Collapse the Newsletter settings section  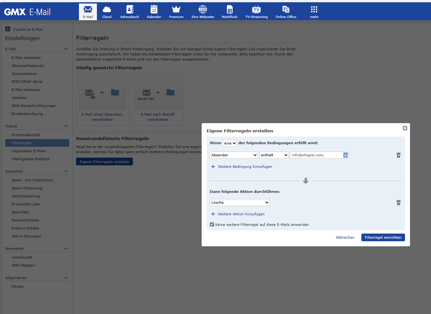click(66, 249)
